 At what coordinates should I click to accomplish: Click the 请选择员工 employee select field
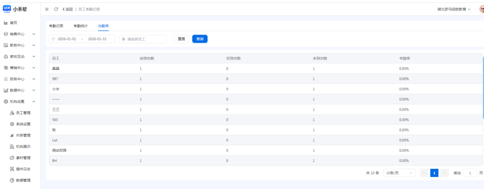click(x=143, y=39)
